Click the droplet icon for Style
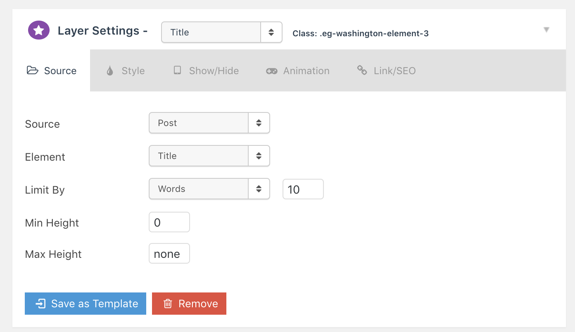Viewport: 575px width, 332px height. point(110,71)
